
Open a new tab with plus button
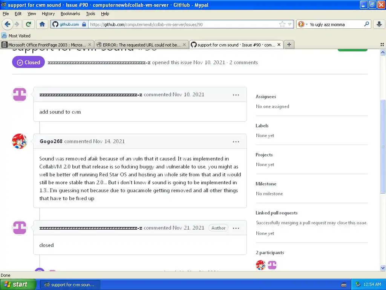tap(289, 45)
